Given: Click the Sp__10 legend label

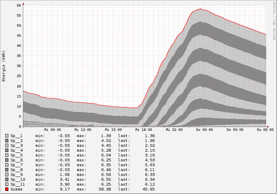Looking at the screenshot, I should coord(18,179).
